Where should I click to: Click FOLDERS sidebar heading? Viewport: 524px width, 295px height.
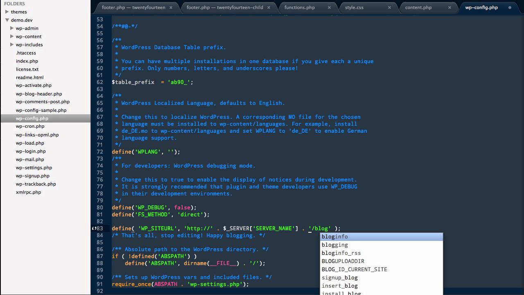(14, 4)
